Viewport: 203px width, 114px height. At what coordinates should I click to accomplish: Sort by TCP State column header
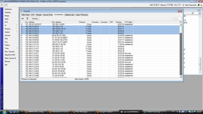point(129,22)
